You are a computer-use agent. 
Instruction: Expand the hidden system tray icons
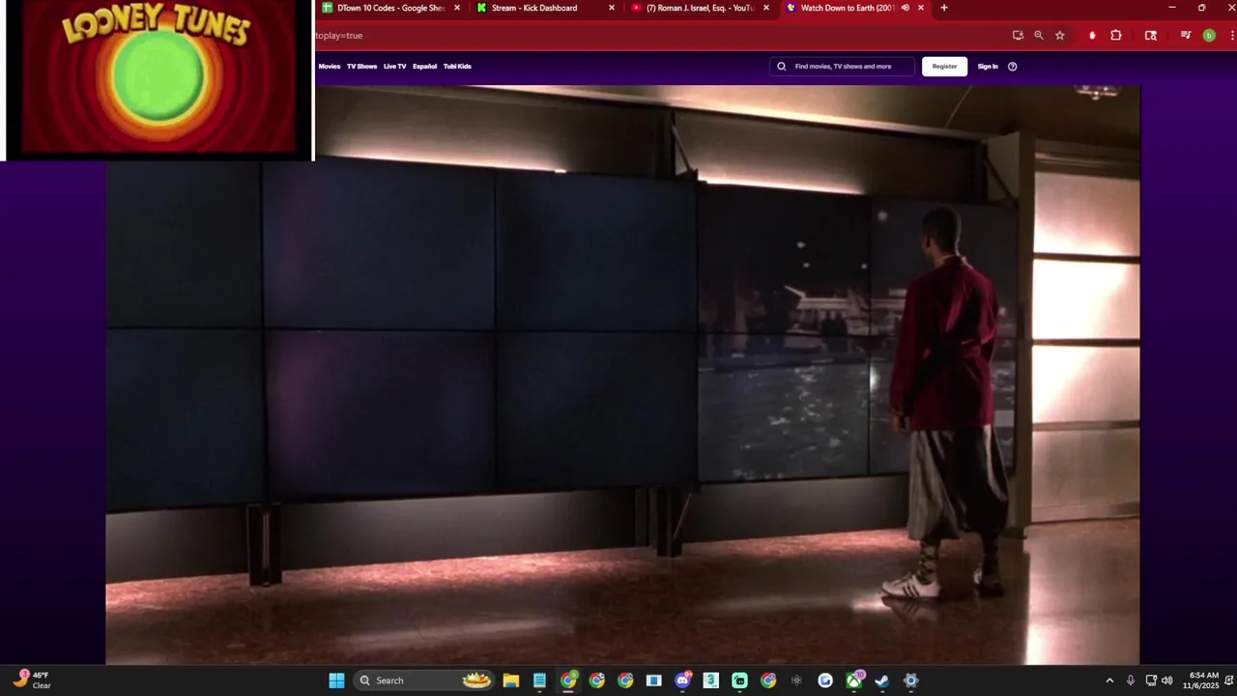click(x=1109, y=681)
